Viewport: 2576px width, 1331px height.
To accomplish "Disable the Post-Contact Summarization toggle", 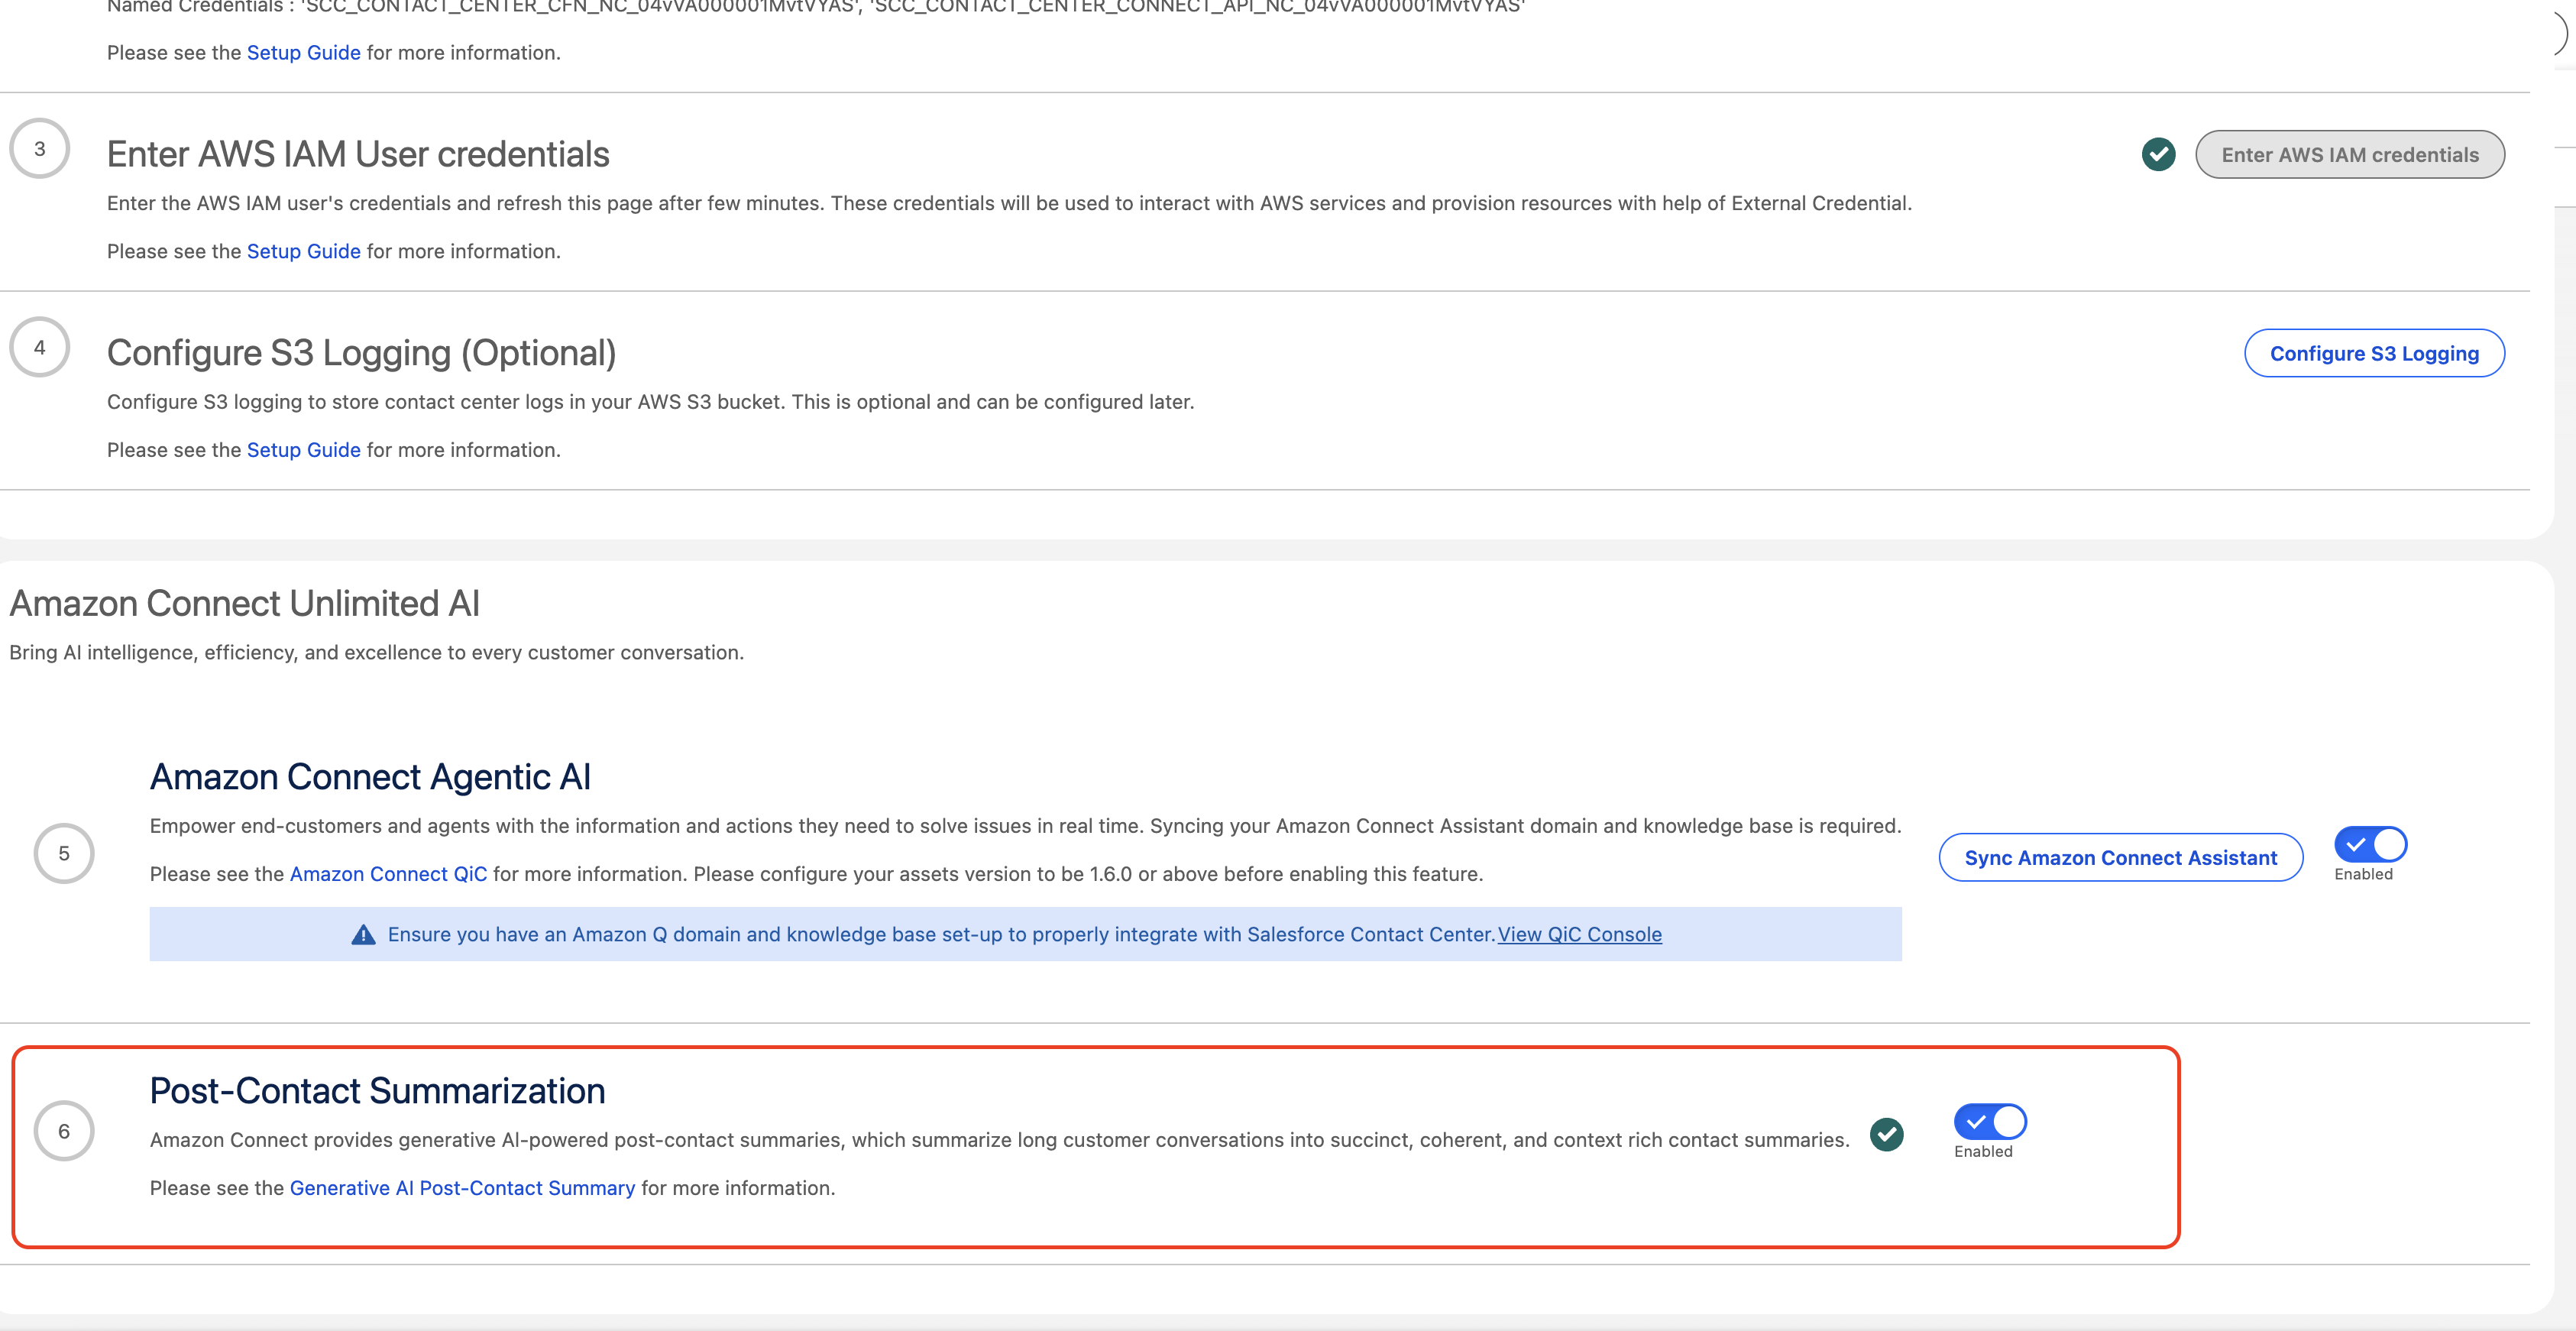I will [1990, 1121].
